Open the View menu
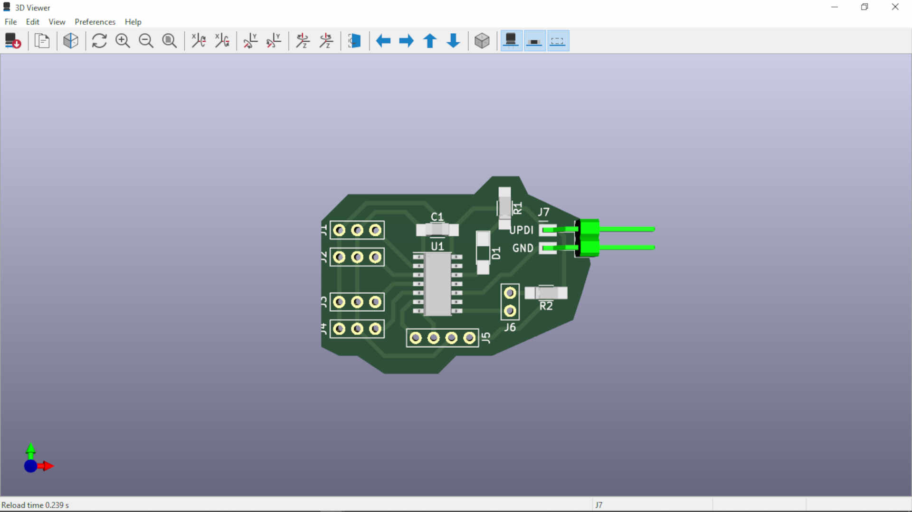The height and width of the screenshot is (512, 912). [x=57, y=22]
